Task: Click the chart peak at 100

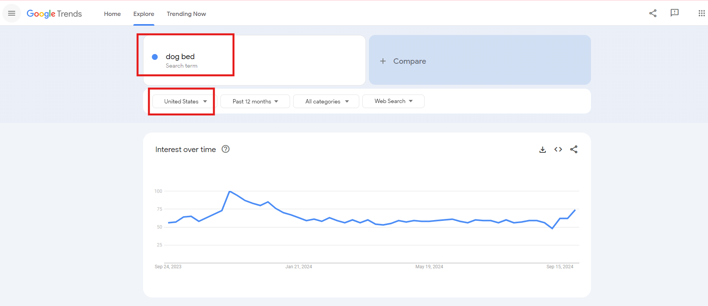Action: click(230, 191)
